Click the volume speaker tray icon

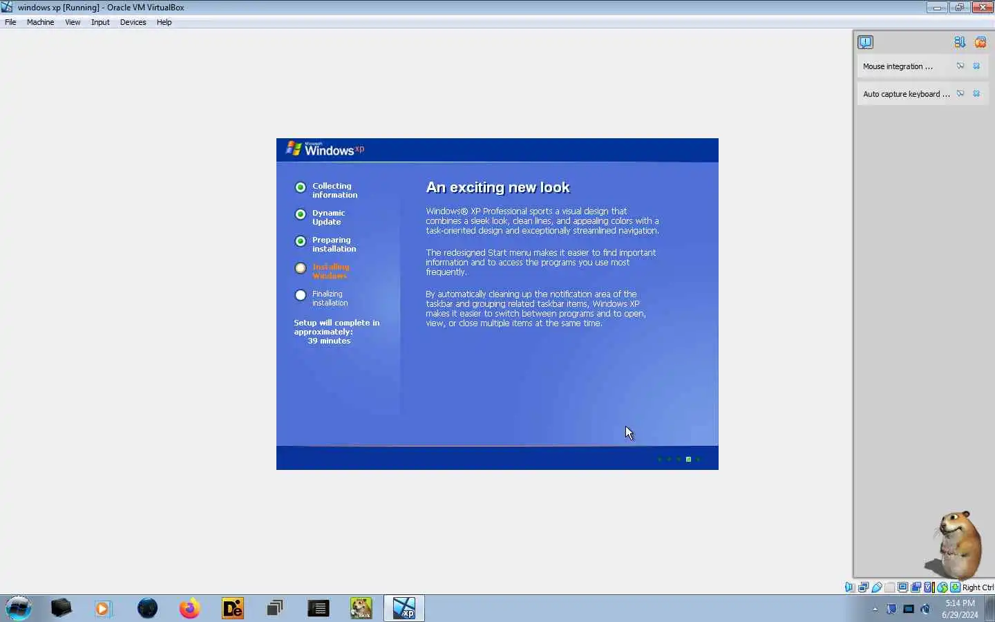(926, 609)
